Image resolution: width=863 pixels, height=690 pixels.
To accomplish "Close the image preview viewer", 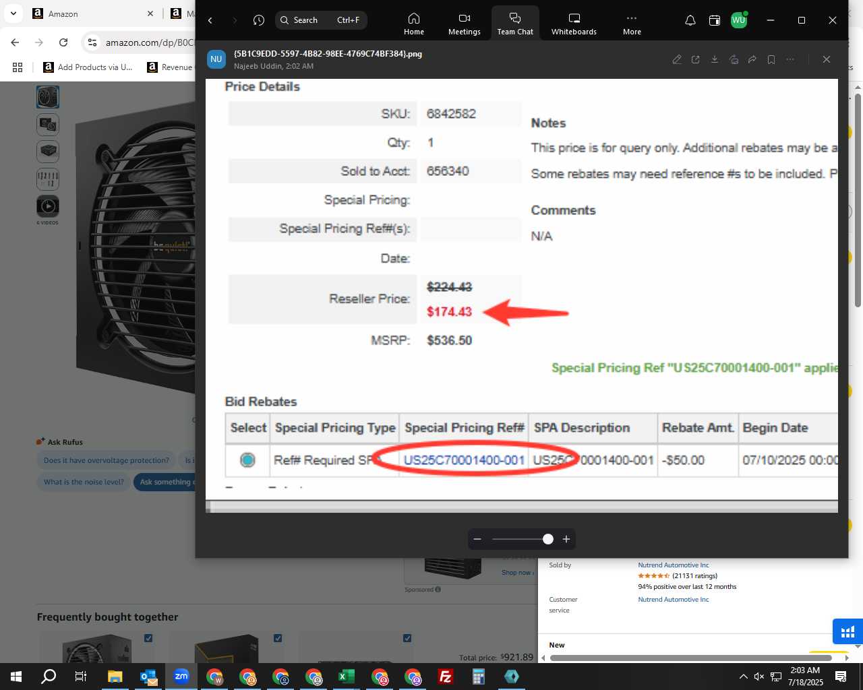I will point(827,59).
